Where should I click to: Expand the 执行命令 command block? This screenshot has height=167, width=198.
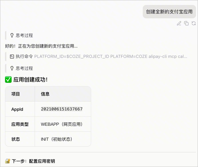pyautogui.click(x=99, y=57)
